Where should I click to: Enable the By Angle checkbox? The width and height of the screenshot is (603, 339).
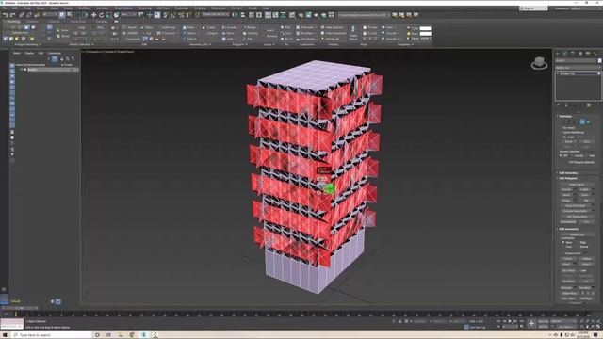pos(562,137)
